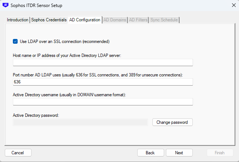
Task: Click the port number field showing 636
Action: [x=103, y=82]
